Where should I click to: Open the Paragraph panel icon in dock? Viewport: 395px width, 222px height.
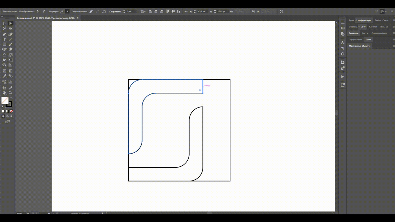343,48
